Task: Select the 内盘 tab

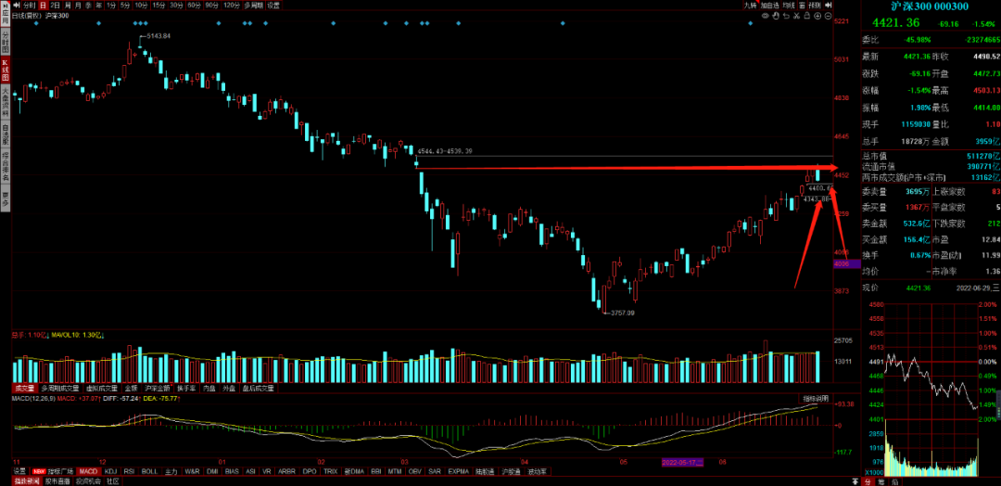Action: point(209,388)
